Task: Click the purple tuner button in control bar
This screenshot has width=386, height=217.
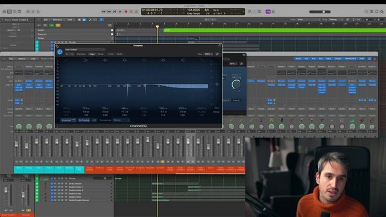Action: pyautogui.click(x=268, y=11)
